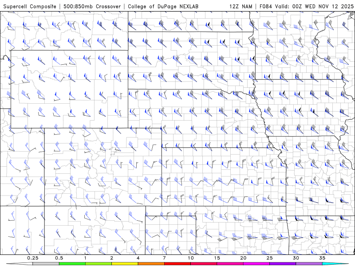
Task: Click the '30' color scale label
Action: click(x=296, y=258)
